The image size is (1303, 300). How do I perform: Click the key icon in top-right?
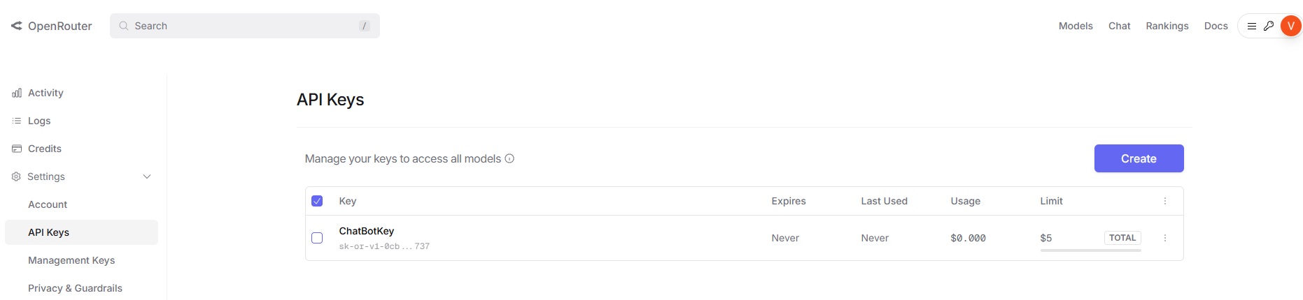1268,26
